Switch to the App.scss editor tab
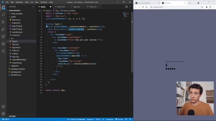 tap(76, 7)
